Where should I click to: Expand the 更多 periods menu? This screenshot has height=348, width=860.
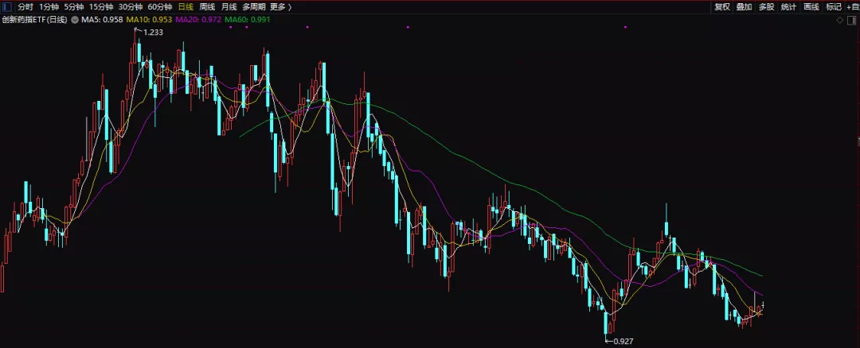(x=281, y=7)
